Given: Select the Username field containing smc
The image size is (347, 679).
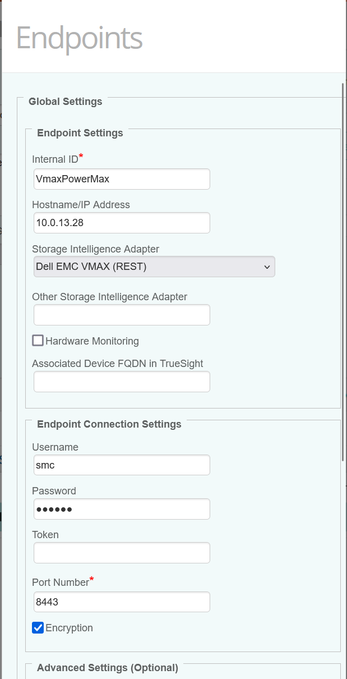Looking at the screenshot, I should [x=121, y=465].
